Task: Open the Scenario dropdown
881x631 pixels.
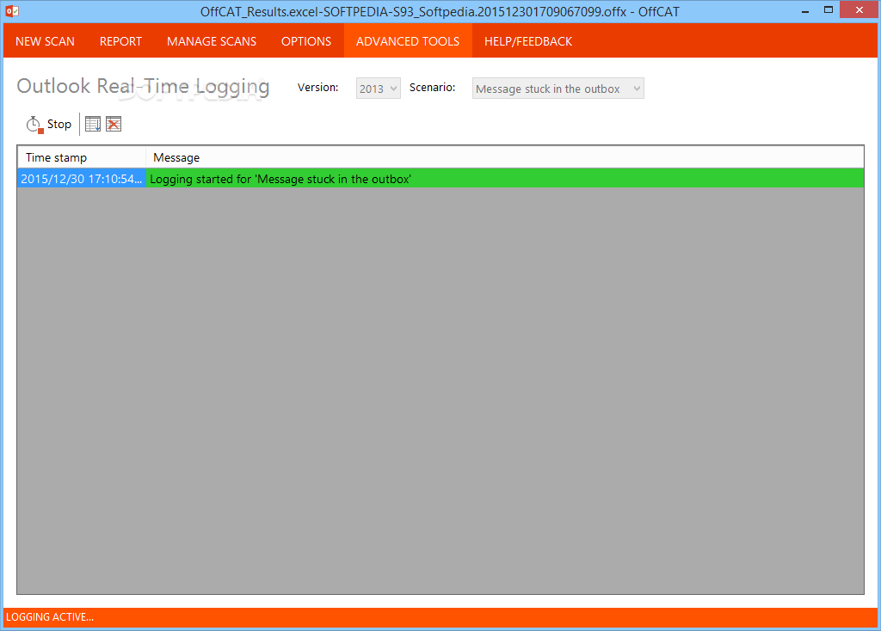Action: click(x=558, y=89)
